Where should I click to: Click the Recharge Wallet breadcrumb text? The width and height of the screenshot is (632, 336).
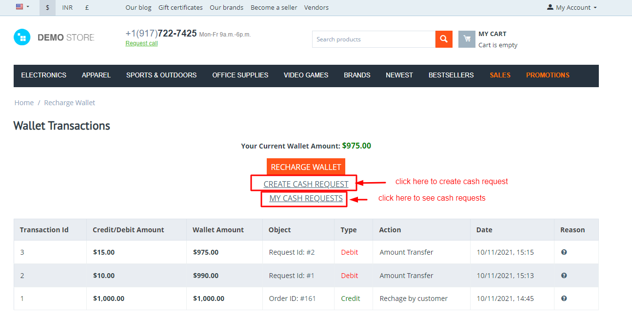coord(70,103)
